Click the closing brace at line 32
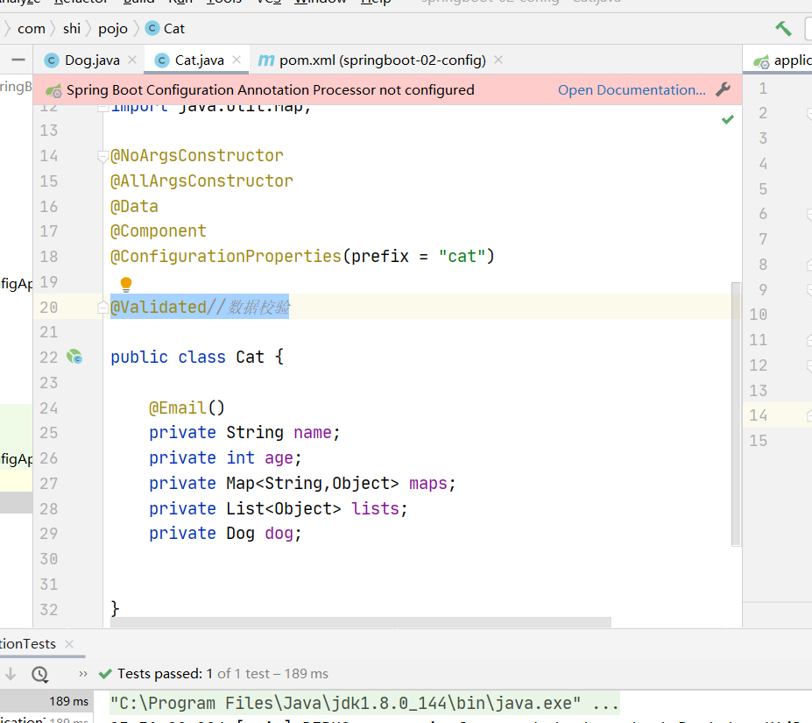The width and height of the screenshot is (812, 723). [115, 609]
